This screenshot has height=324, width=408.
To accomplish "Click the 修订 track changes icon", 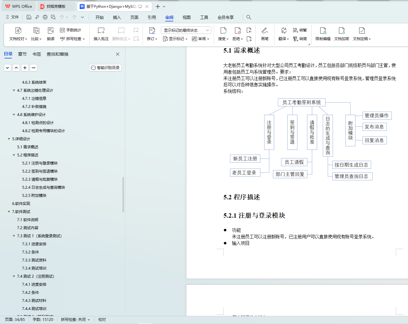I will point(152,30).
